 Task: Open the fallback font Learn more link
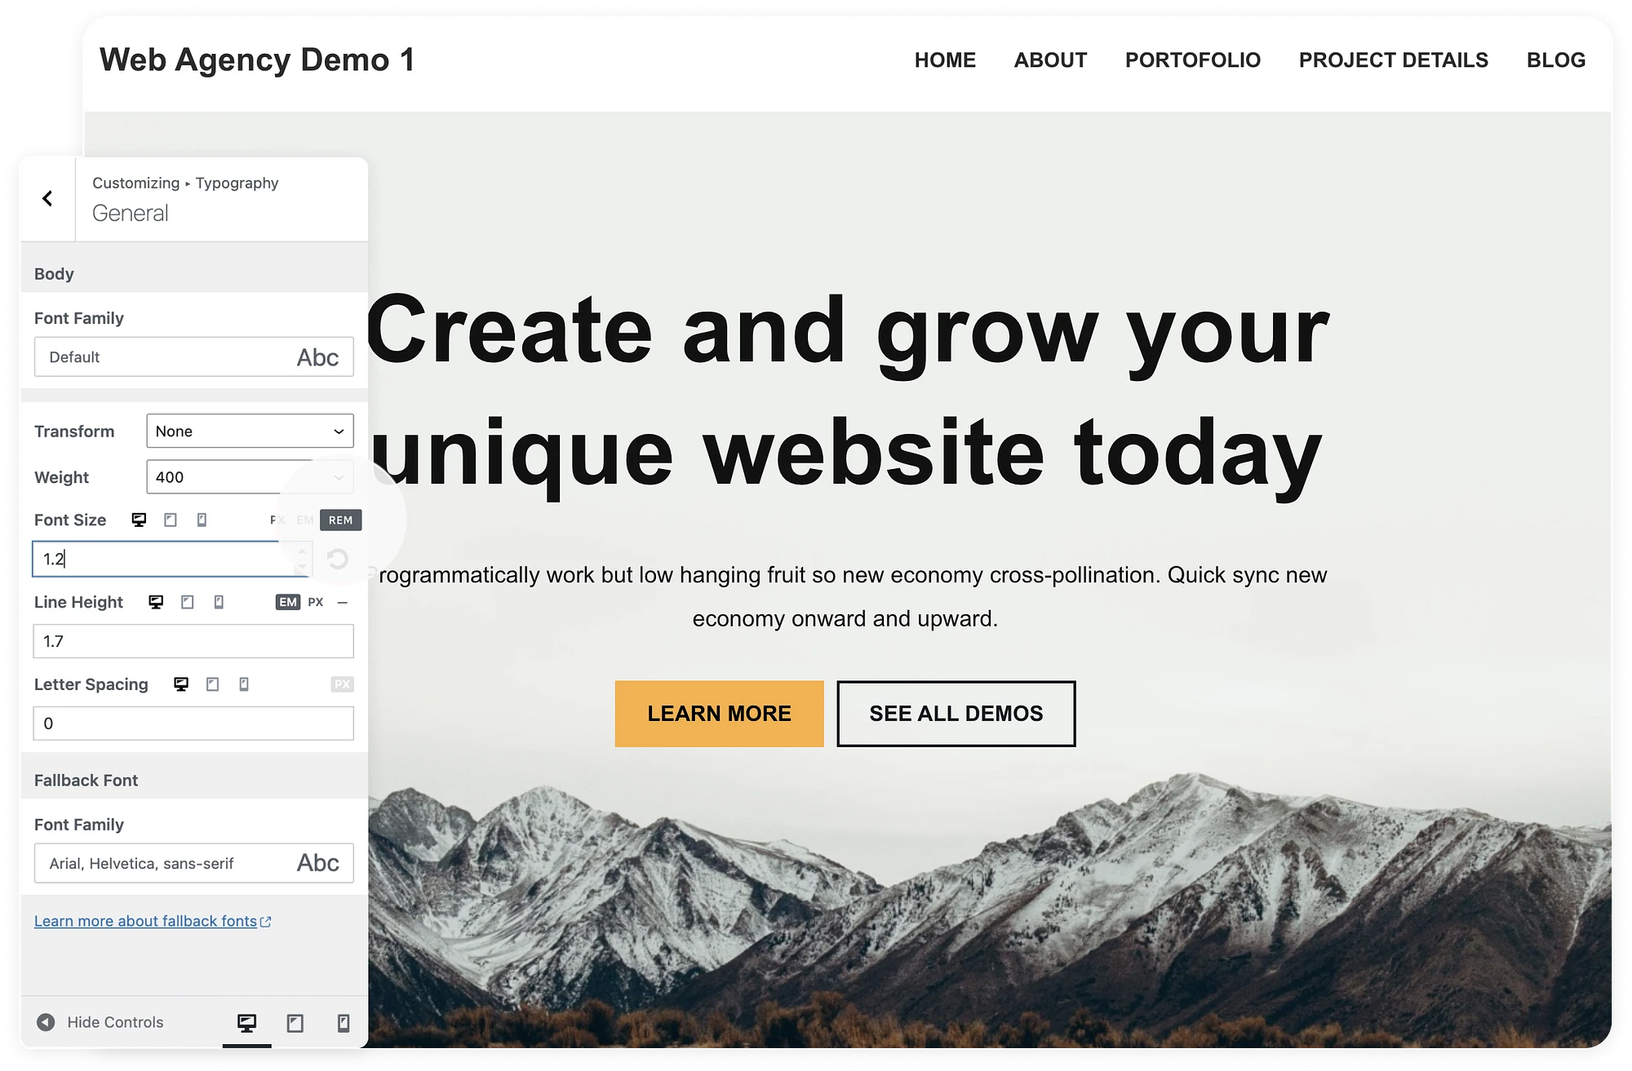153,920
